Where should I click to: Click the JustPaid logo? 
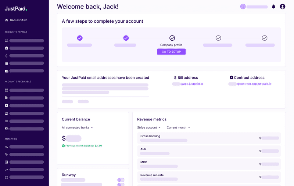16,8
